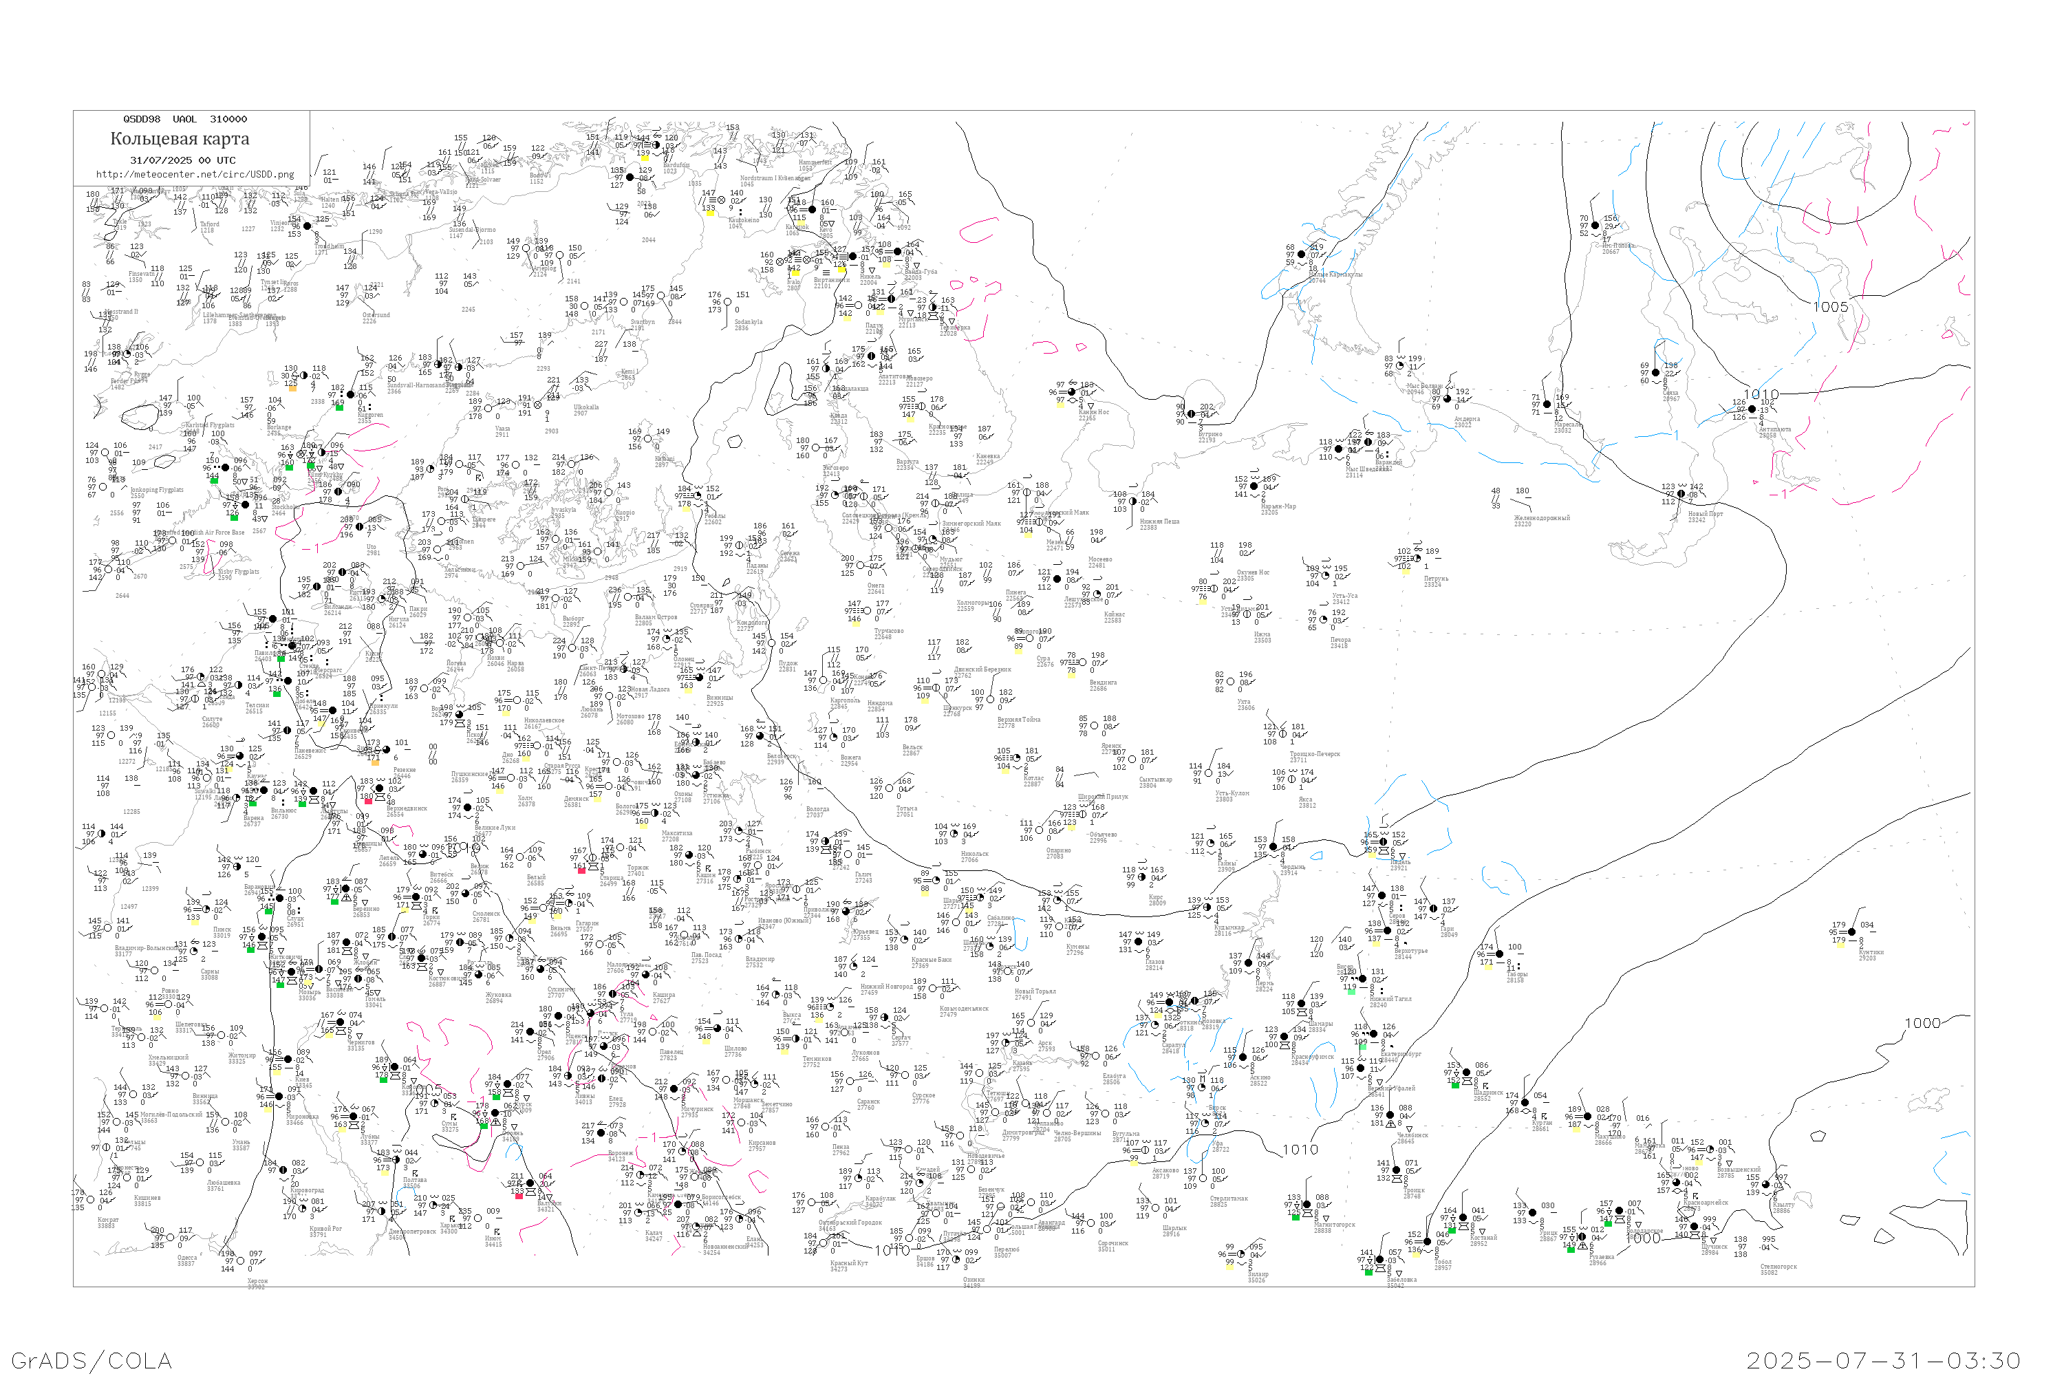
Task: Click the Сеяха station filled circle
Action: click(x=1656, y=373)
